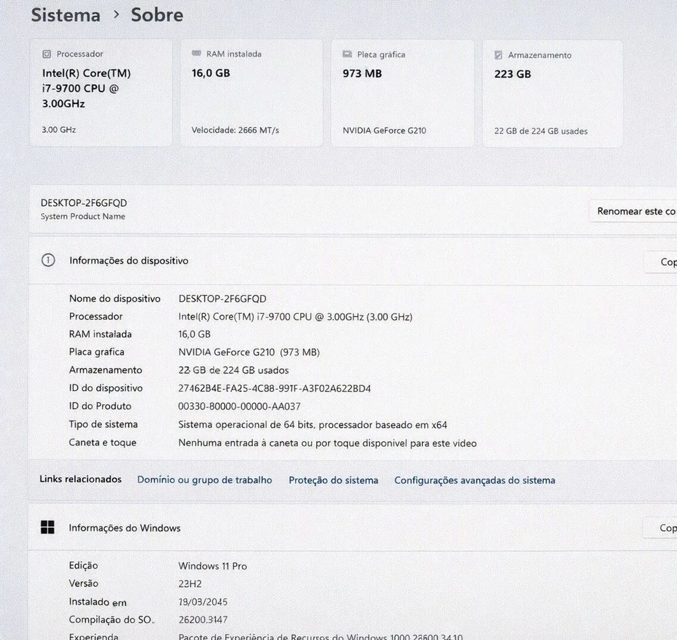Click the "Compilação do SO" row label
The width and height of the screenshot is (677, 640).
click(x=112, y=619)
